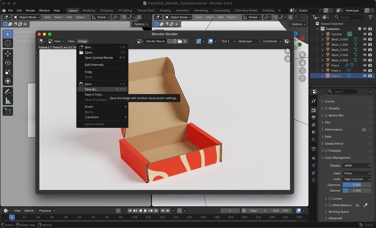
Task: Toggle Motion Blur checkbox
Action: click(x=326, y=115)
